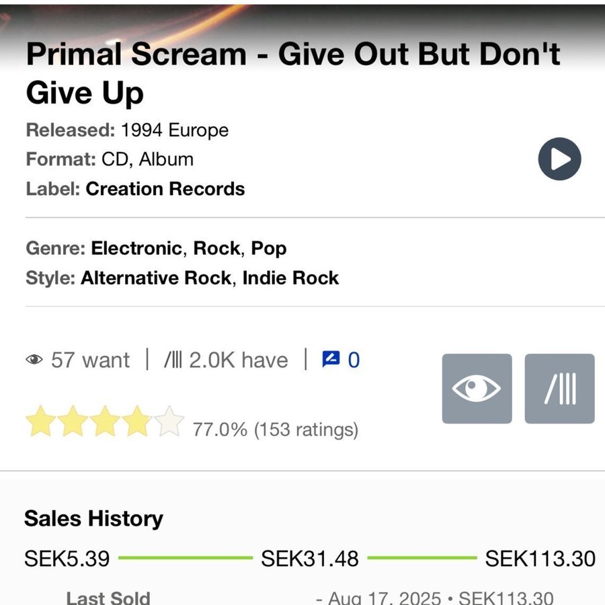
Task: Open the Electronic genre link
Action: pyautogui.click(x=136, y=248)
